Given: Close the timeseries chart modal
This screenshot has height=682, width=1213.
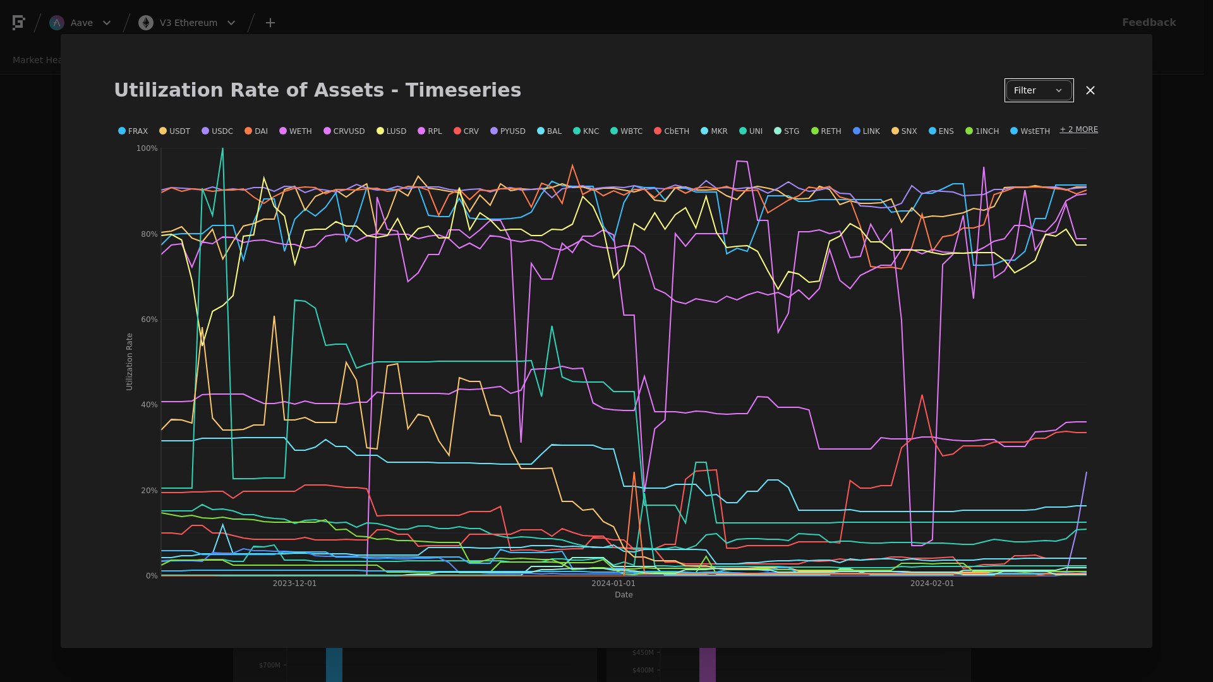Looking at the screenshot, I should click(x=1090, y=90).
